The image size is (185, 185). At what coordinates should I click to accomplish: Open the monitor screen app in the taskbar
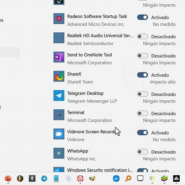[140, 179]
